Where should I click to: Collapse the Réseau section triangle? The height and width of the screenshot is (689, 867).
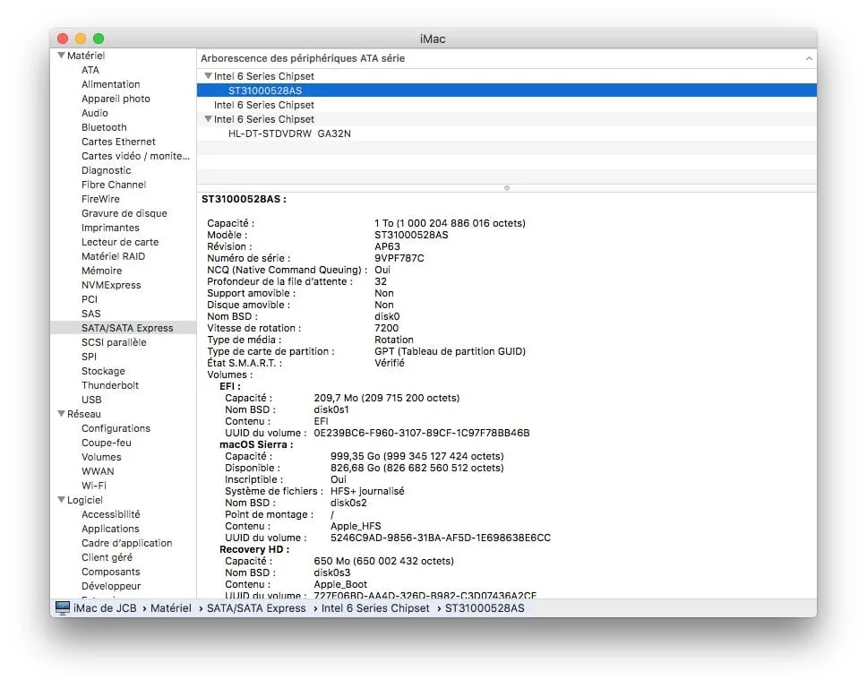[62, 414]
